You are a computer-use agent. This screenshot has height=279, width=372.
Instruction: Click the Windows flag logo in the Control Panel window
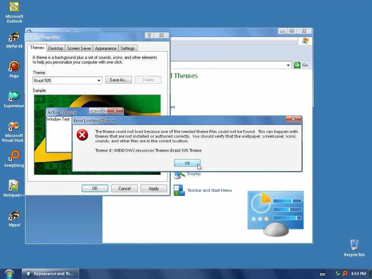(x=305, y=41)
